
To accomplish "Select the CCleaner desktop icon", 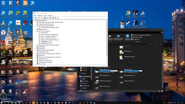I will tap(25, 92).
